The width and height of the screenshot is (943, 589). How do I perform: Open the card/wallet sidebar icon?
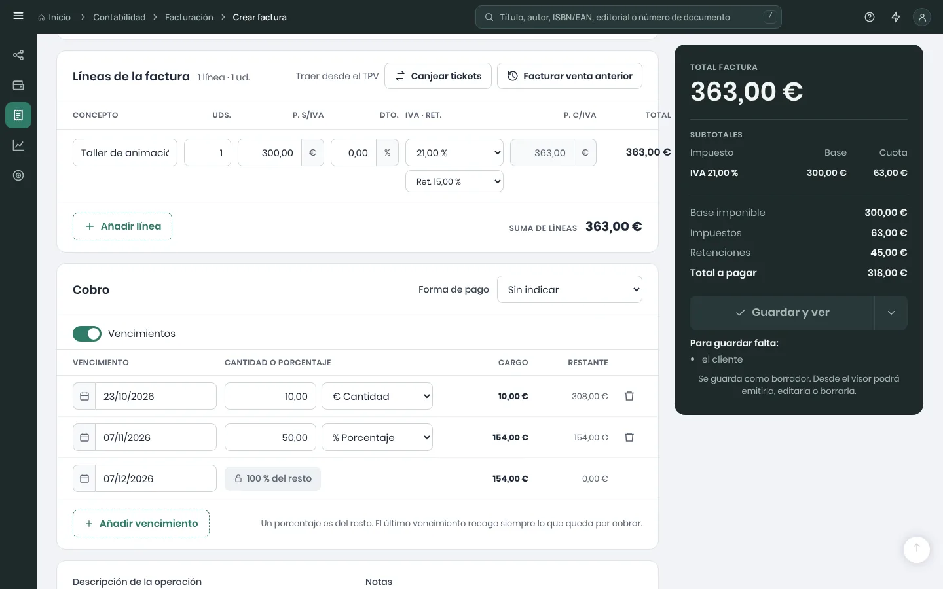pyautogui.click(x=18, y=85)
